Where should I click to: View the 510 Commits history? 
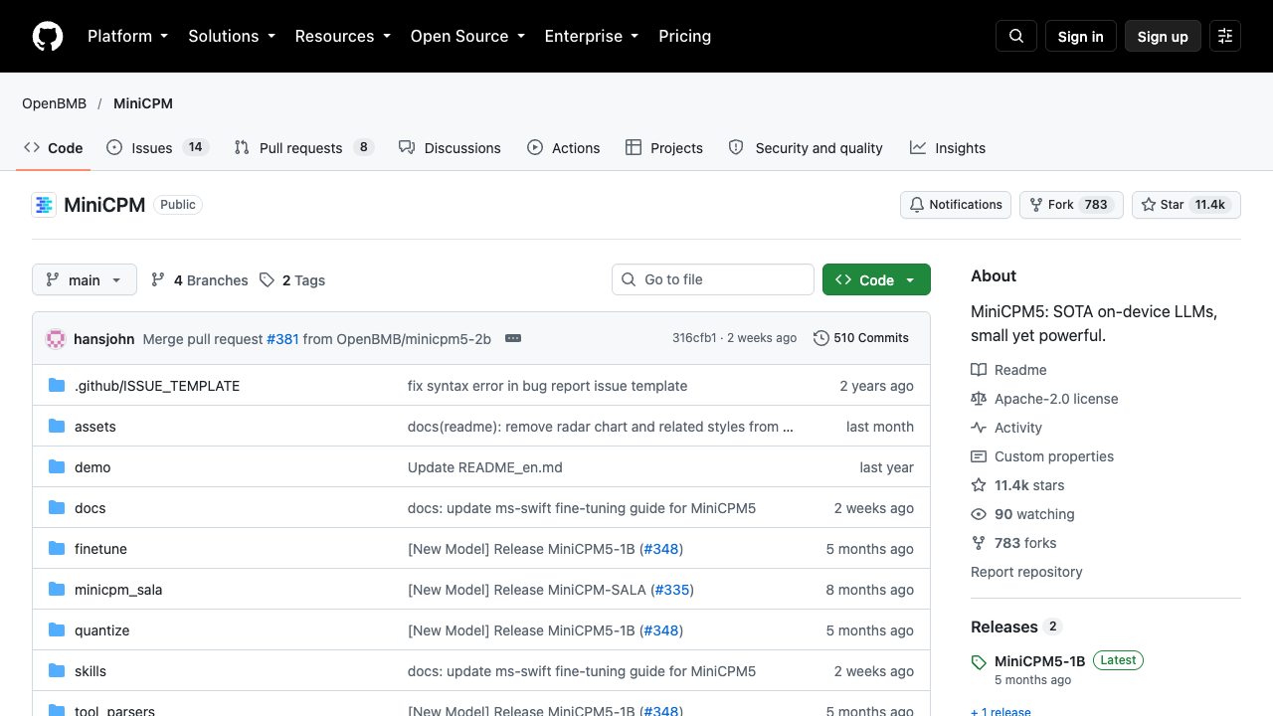[861, 338]
